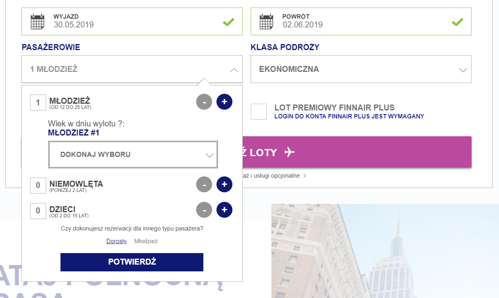Select the Młodzież passenger type link
Viewport: 499px width, 298px height.
[x=146, y=241]
